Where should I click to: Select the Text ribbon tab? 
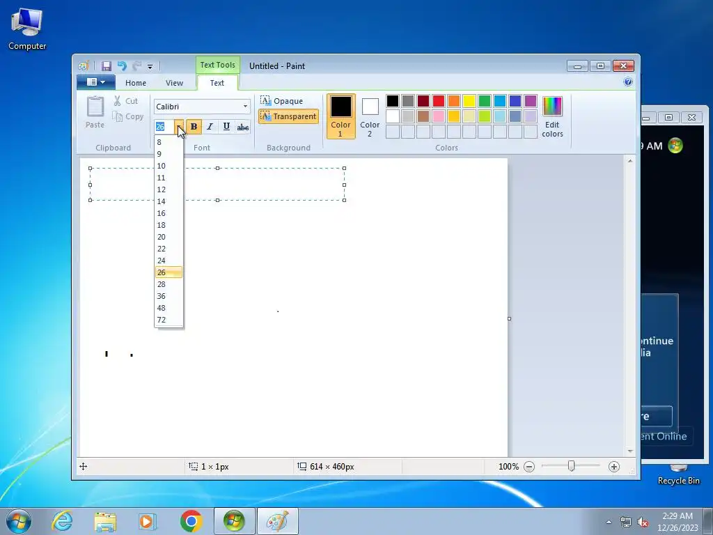217,83
